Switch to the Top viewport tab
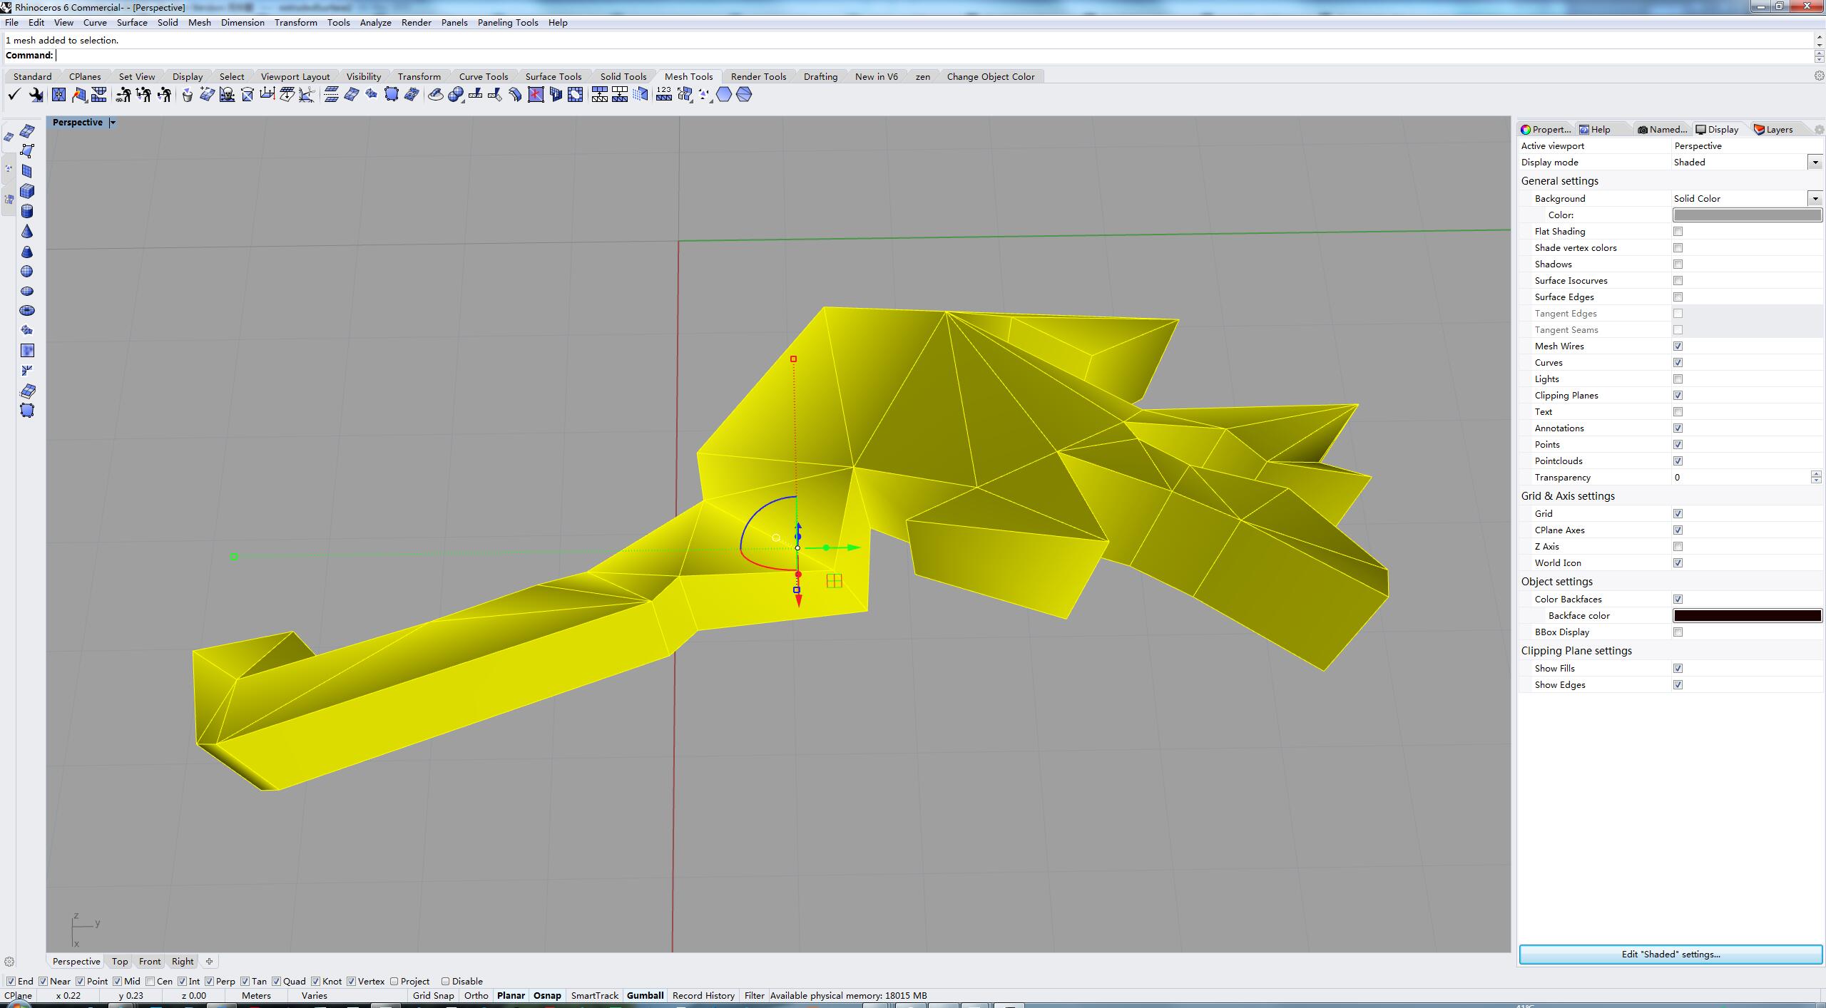 pyautogui.click(x=119, y=961)
